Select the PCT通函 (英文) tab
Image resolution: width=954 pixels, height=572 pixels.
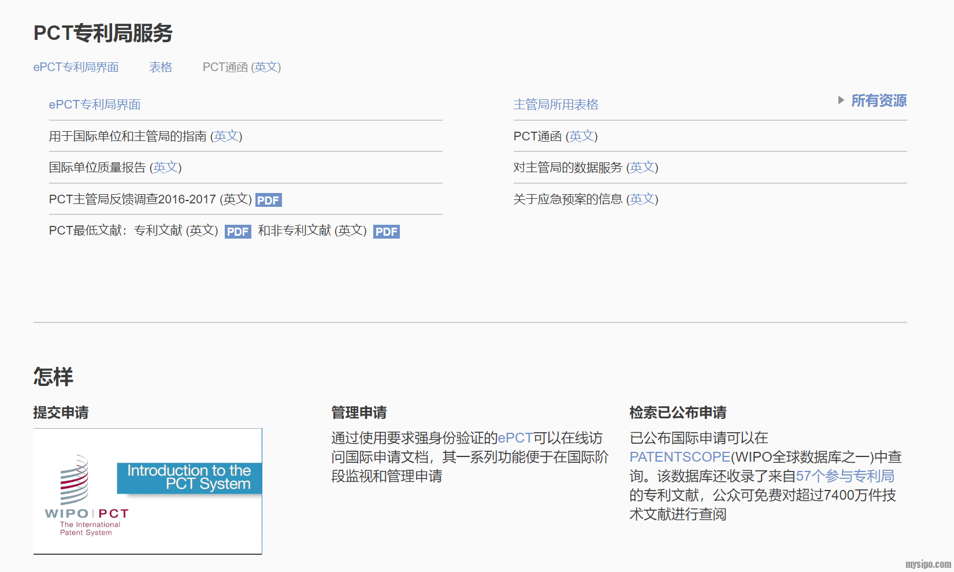click(242, 67)
